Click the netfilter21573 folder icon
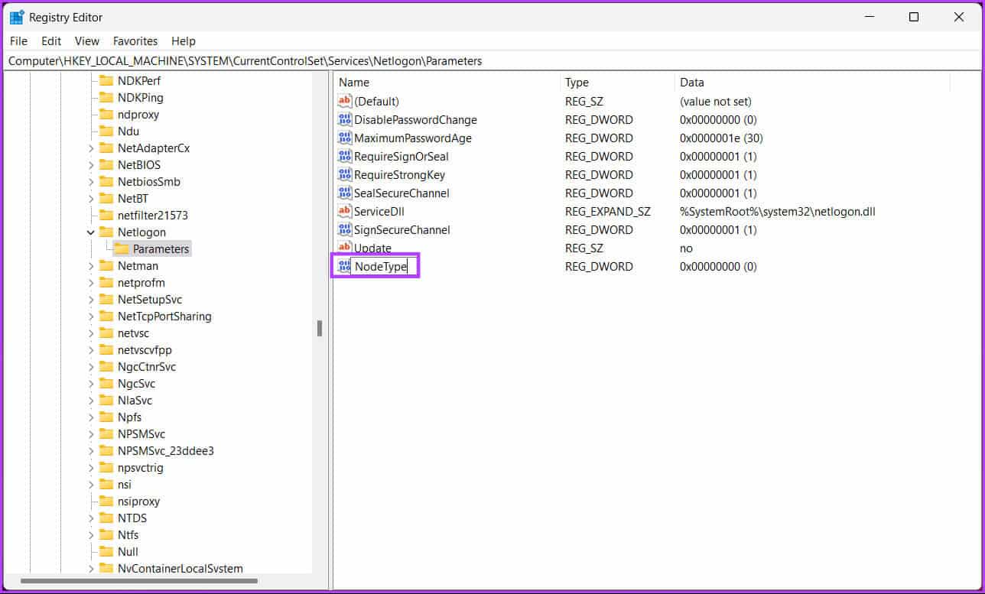The width and height of the screenshot is (985, 594). [x=106, y=215]
